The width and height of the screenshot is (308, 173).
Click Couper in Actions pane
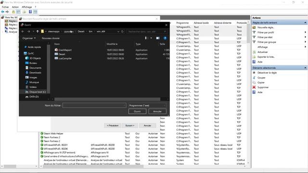click(x=261, y=78)
